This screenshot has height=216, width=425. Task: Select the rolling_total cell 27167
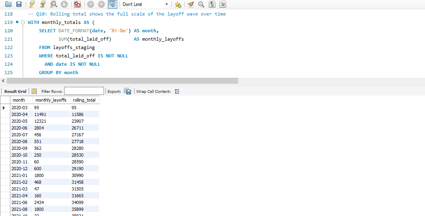pos(84,135)
